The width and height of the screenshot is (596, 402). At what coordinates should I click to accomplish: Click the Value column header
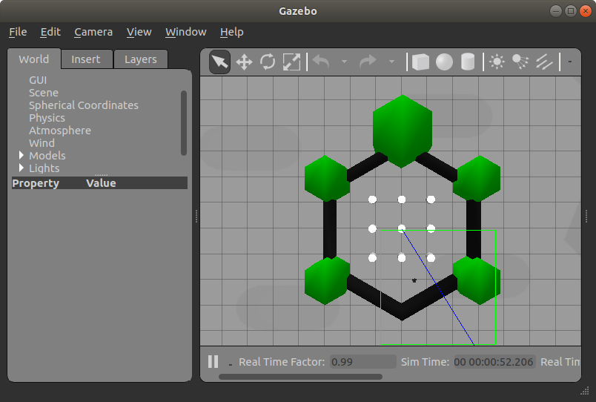[x=101, y=183]
